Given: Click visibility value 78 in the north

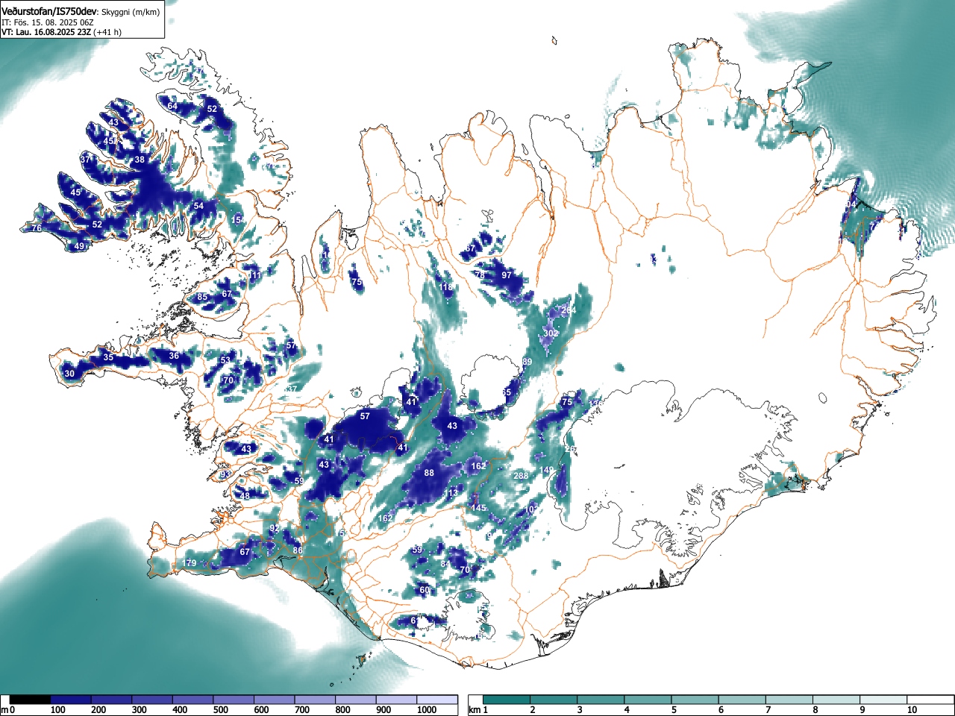Looking at the screenshot, I should [480, 275].
